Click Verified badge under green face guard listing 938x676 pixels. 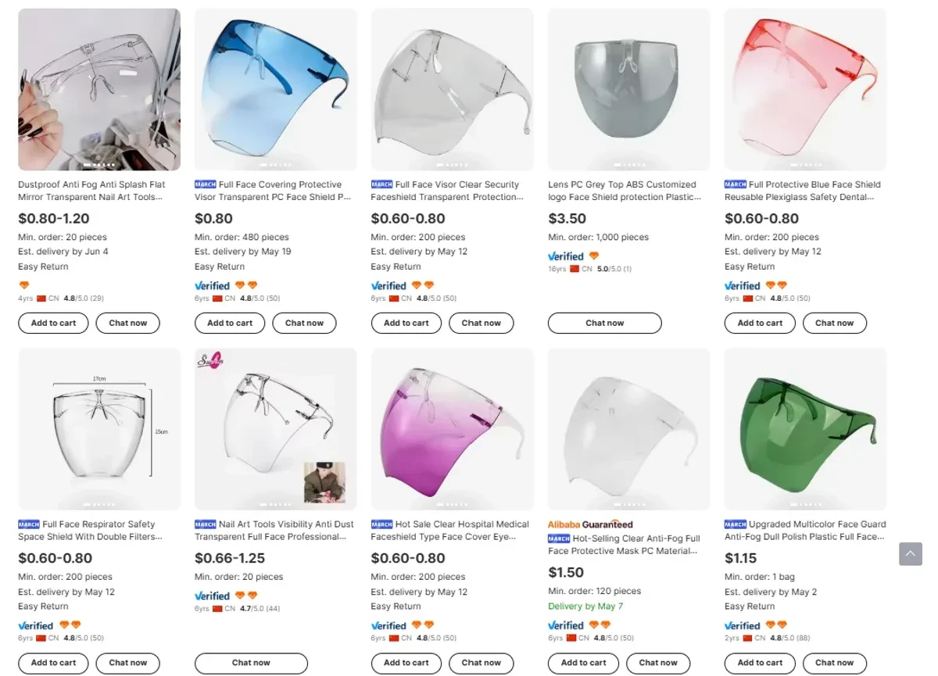point(742,626)
